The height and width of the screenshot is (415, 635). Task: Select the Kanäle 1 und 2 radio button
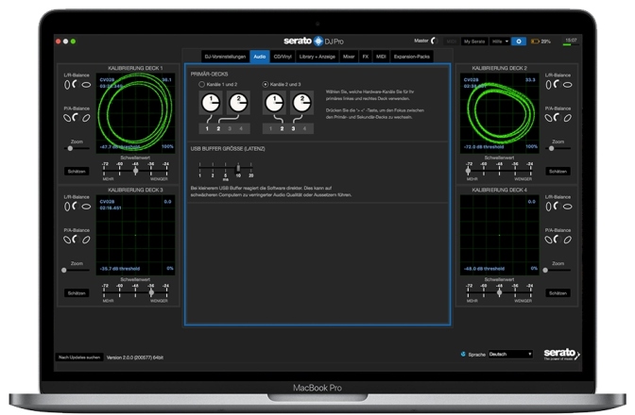tap(201, 85)
